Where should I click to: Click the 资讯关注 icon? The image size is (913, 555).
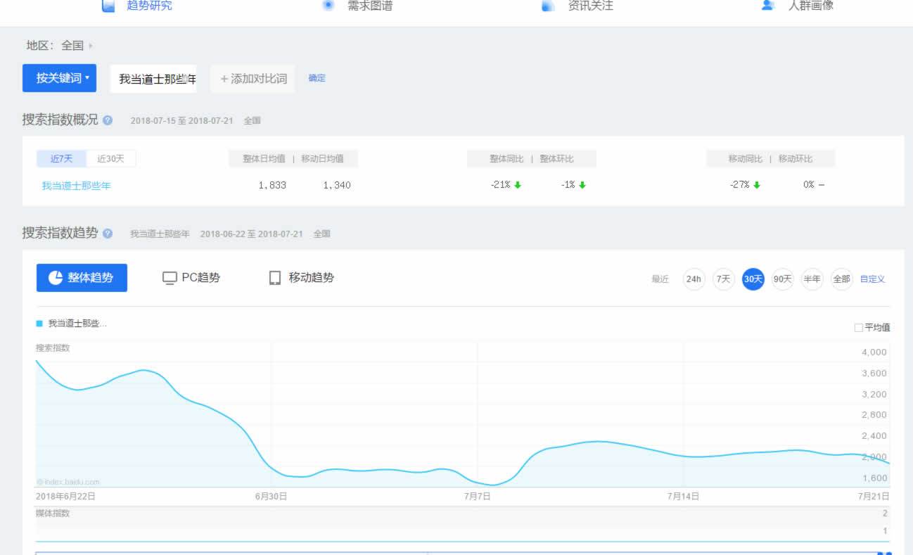tap(549, 6)
